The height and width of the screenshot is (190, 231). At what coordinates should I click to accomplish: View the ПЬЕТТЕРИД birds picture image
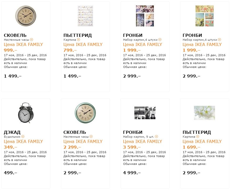pyautogui.click(x=85, y=16)
